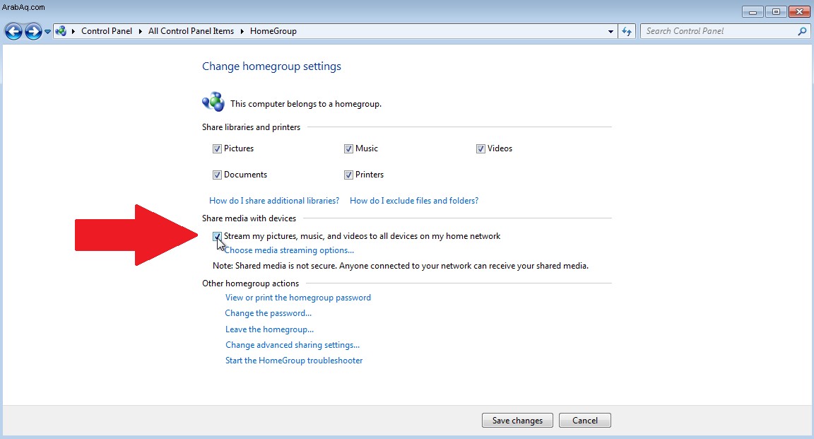This screenshot has width=814, height=439.
Task: Open the recent pages dropdown arrow
Action: pos(47,32)
